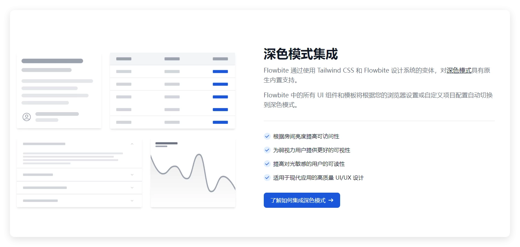Viewport: 520px width, 247px height.
Task: Expand the third accordion row chevron
Action: [132, 188]
